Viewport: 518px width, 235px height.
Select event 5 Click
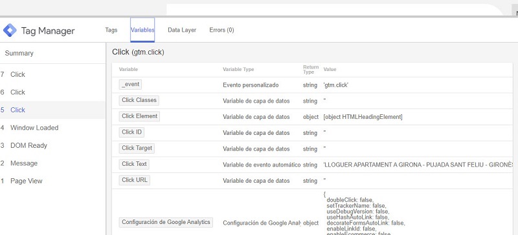point(53,110)
